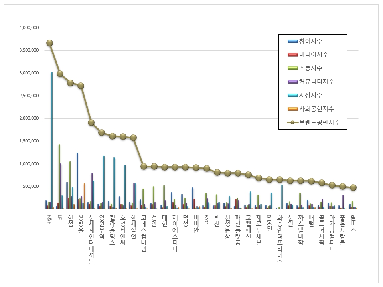Select the 참여지수 legend label
Image resolution: width=383 pixels, height=287 pixels.
pos(311,41)
